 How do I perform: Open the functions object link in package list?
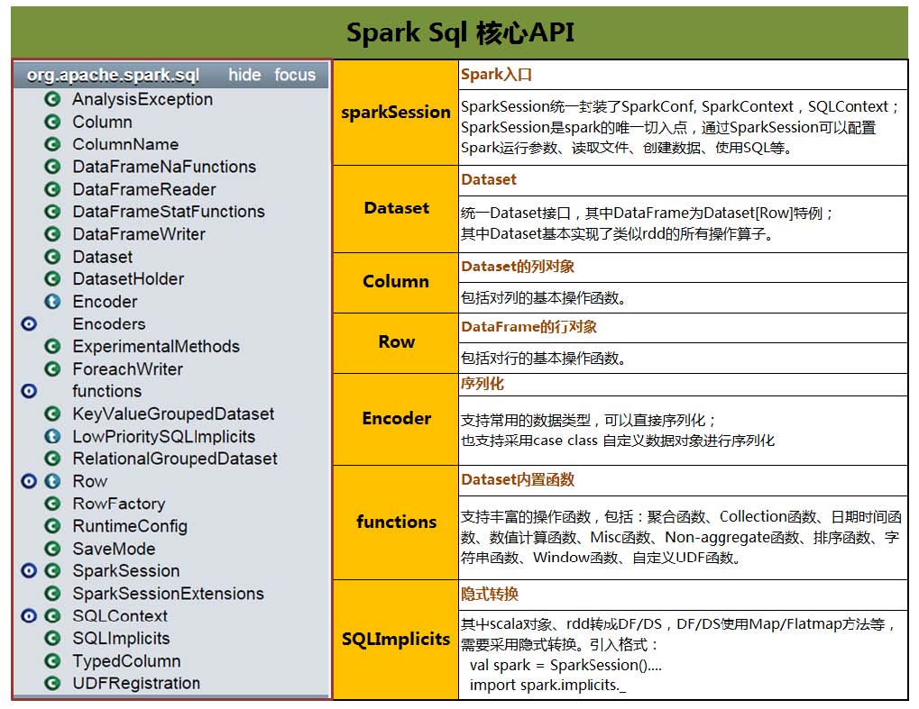(106, 391)
